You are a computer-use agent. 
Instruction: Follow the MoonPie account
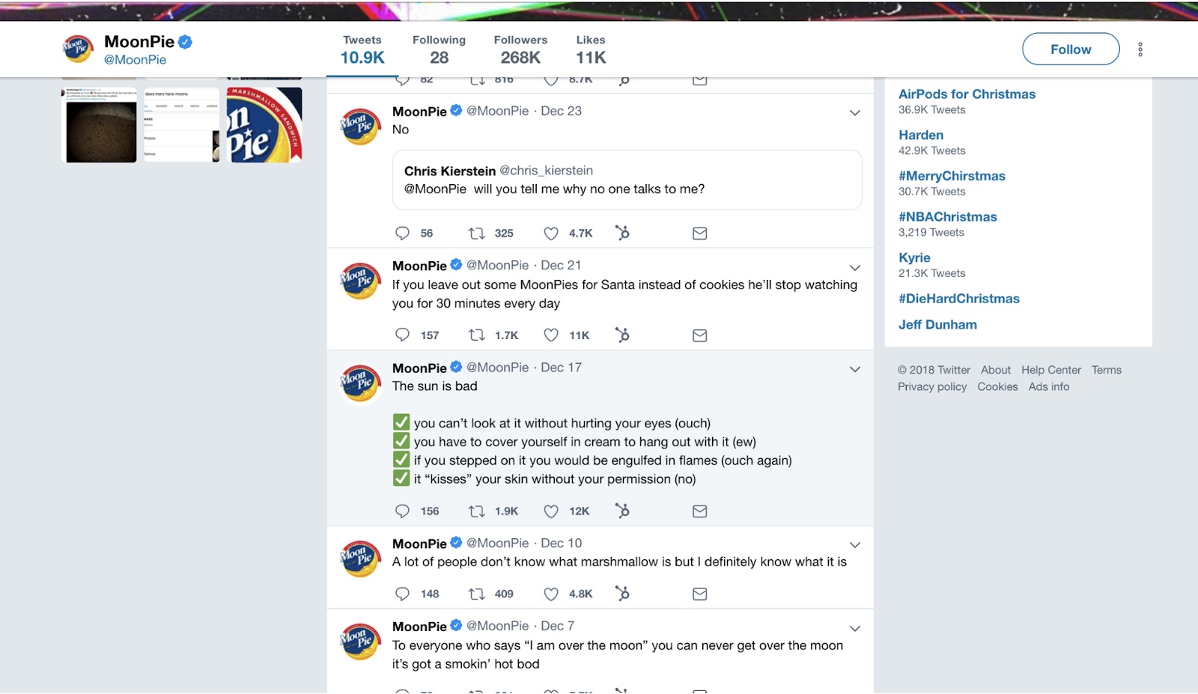coord(1071,49)
